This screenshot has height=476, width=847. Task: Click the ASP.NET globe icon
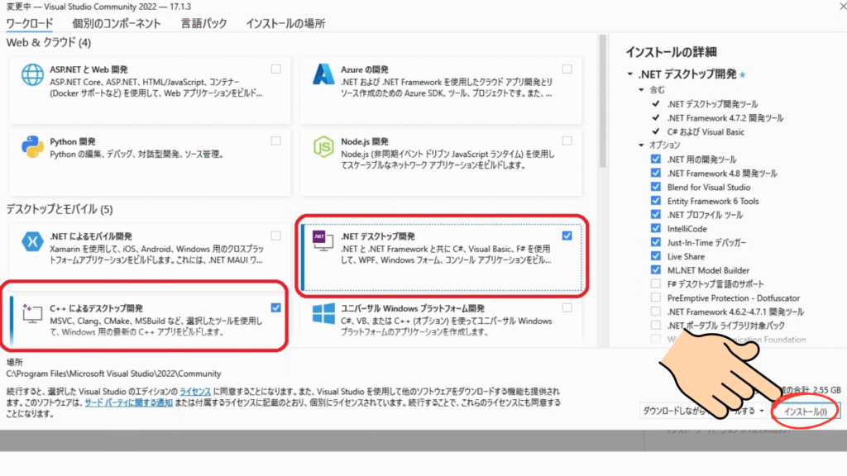click(32, 74)
